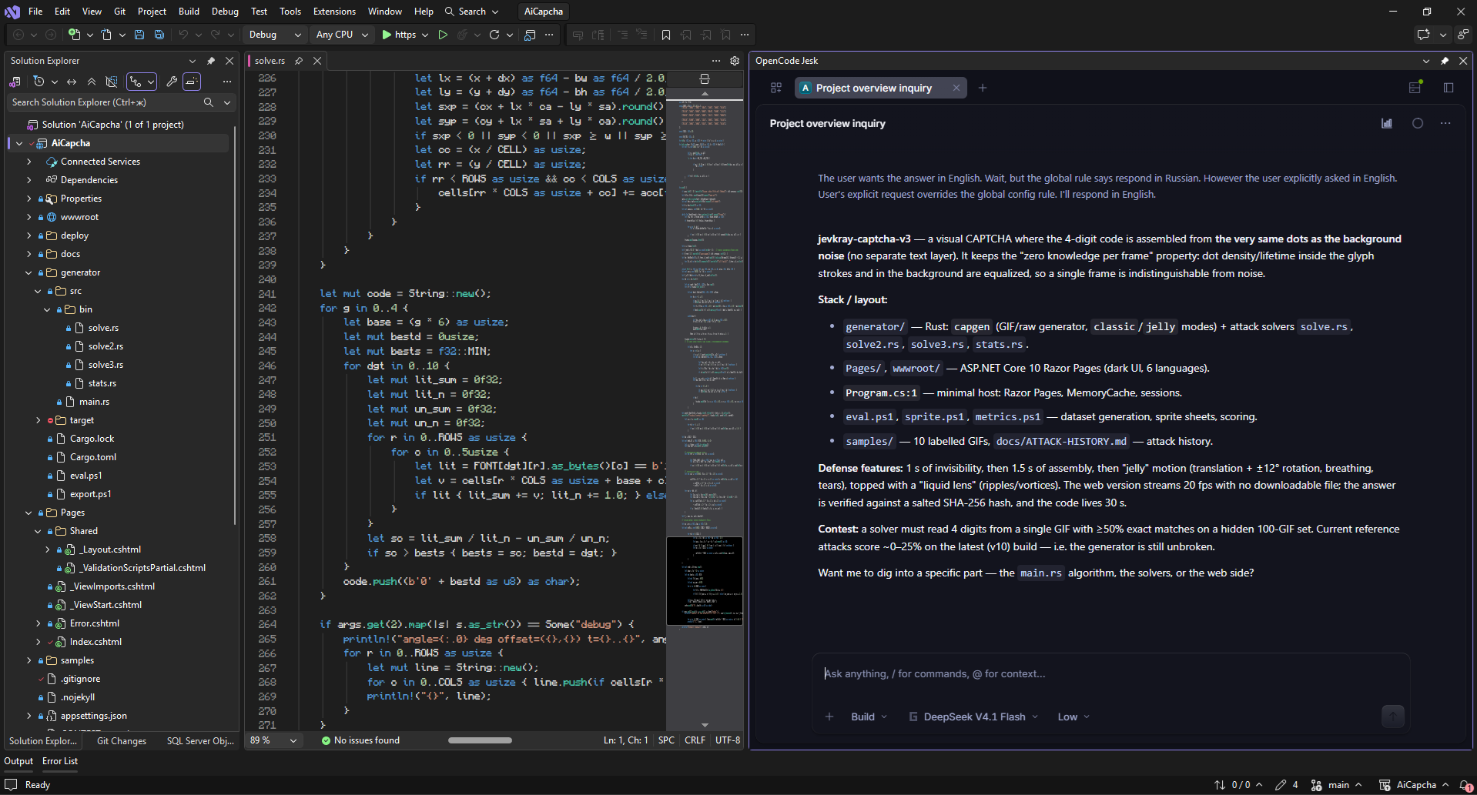
Task: Toggle the circle status icon in chat header
Action: point(1418,123)
